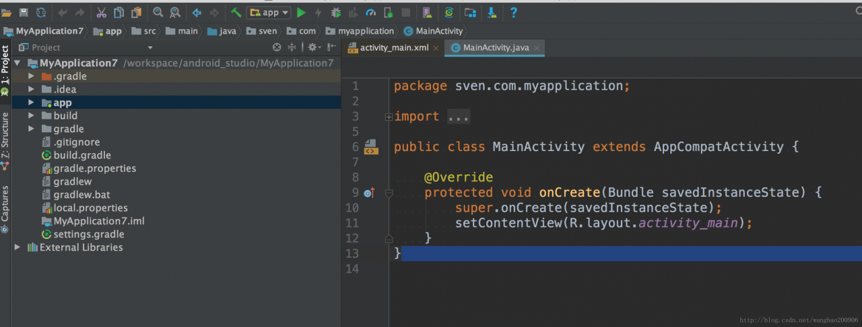862x327 pixels.
Task: Select the MainActivity.java editor tab
Action: tap(495, 48)
